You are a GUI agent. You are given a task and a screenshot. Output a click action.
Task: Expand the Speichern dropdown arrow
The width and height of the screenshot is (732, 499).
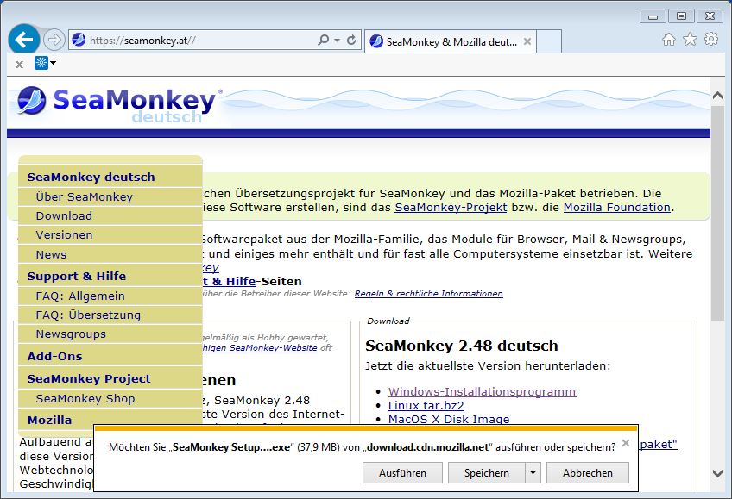(533, 473)
